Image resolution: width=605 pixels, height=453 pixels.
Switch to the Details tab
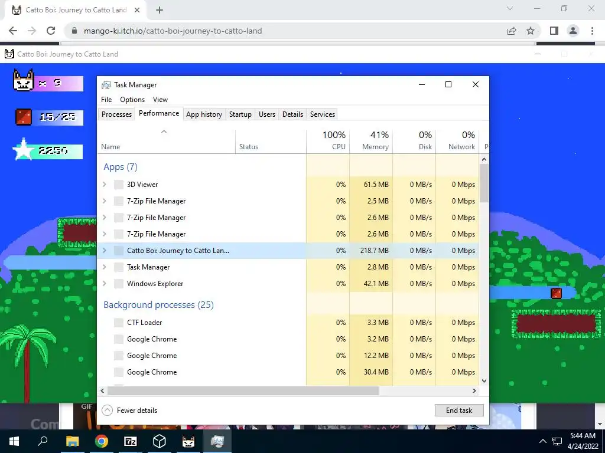click(292, 114)
